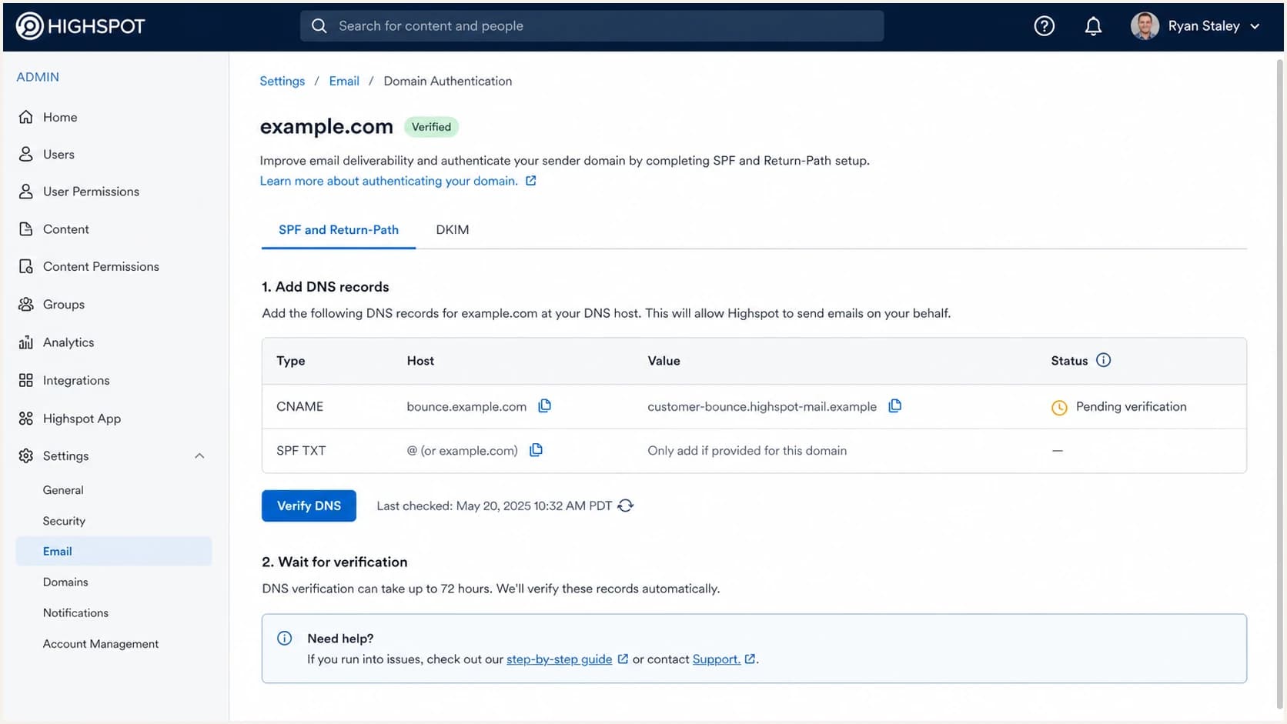Copy the customer-bounce.highspot-mail.example value
1287x724 pixels.
[x=894, y=405]
